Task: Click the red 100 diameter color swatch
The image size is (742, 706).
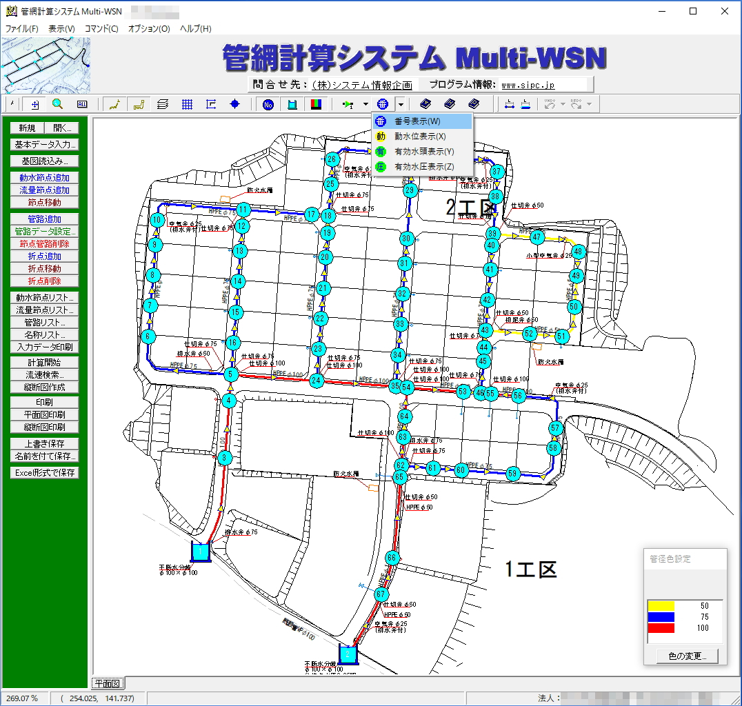Action: click(661, 628)
